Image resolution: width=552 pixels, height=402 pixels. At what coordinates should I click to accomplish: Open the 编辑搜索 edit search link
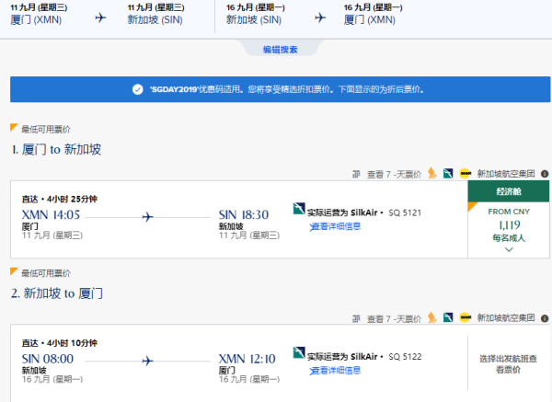280,50
